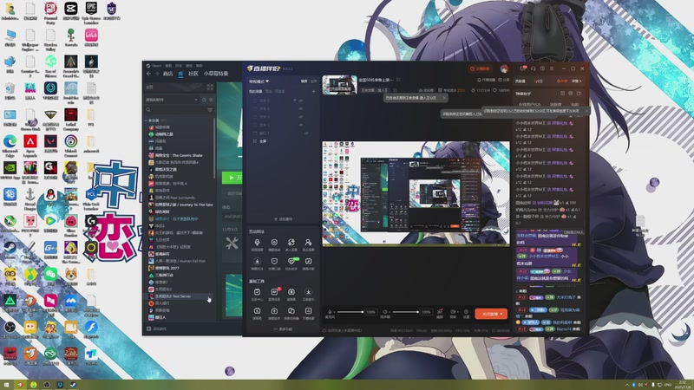Image resolution: width=694 pixels, height=390 pixels.
Task: Open the download-arrow tool in basic tools section
Action: pos(308,294)
